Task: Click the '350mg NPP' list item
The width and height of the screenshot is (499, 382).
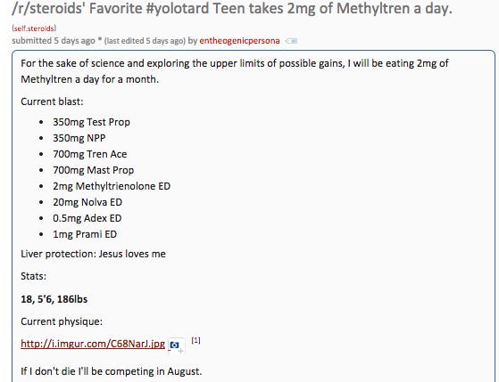Action: coord(79,138)
